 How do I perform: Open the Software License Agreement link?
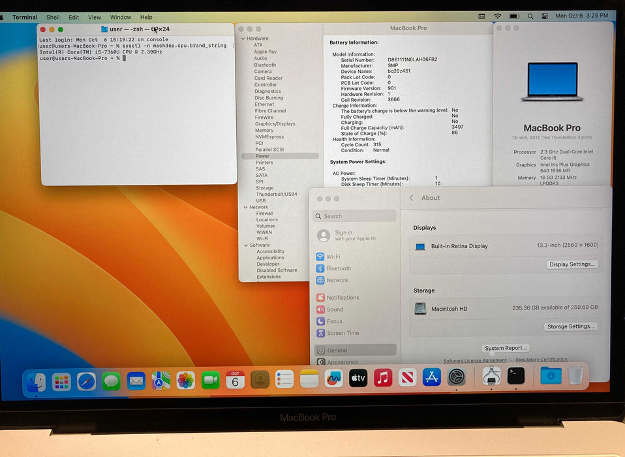click(x=475, y=360)
